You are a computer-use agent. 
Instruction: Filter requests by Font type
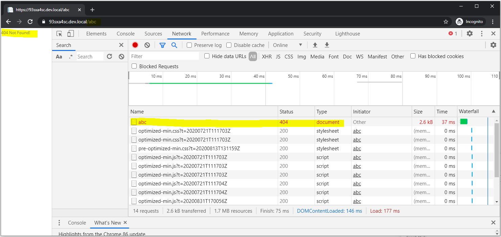(334, 57)
